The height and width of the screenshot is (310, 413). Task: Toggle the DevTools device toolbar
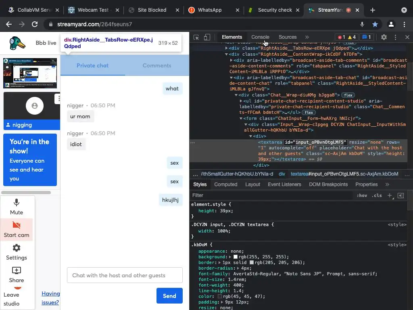[x=207, y=37]
